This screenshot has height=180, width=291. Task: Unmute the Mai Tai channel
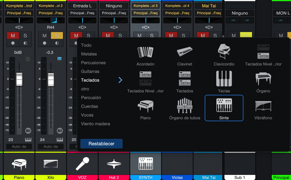(203, 35)
